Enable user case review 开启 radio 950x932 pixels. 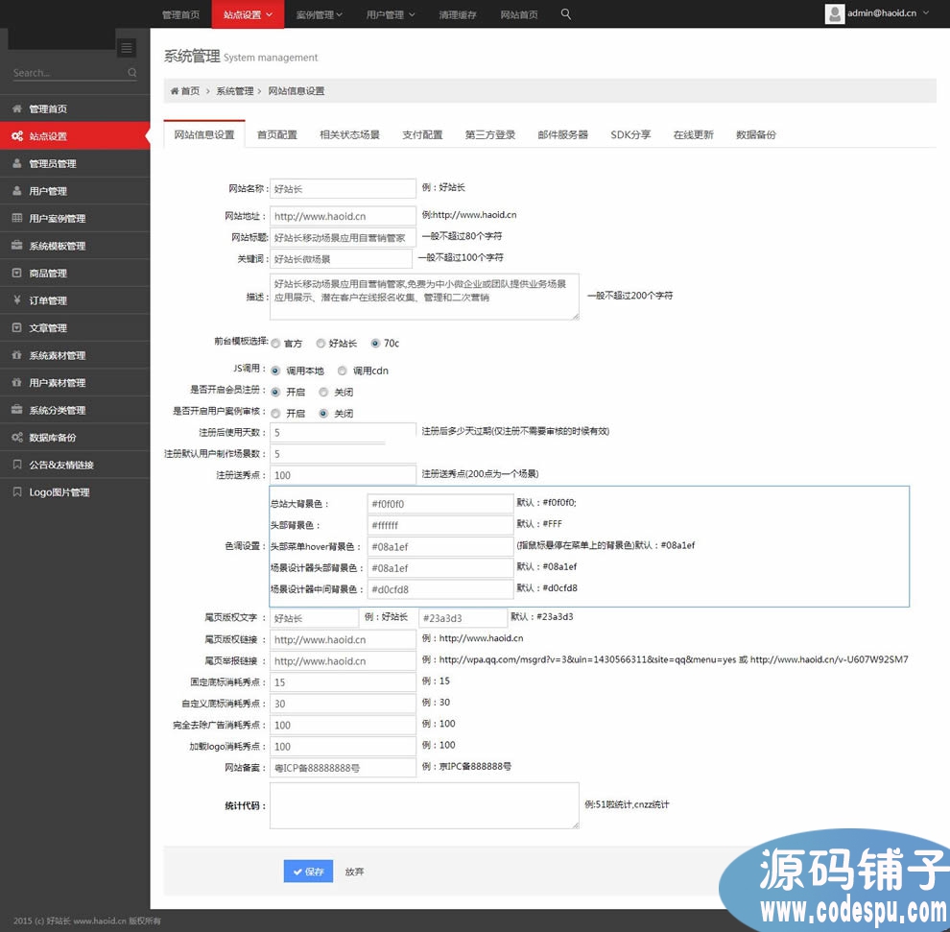coord(275,414)
